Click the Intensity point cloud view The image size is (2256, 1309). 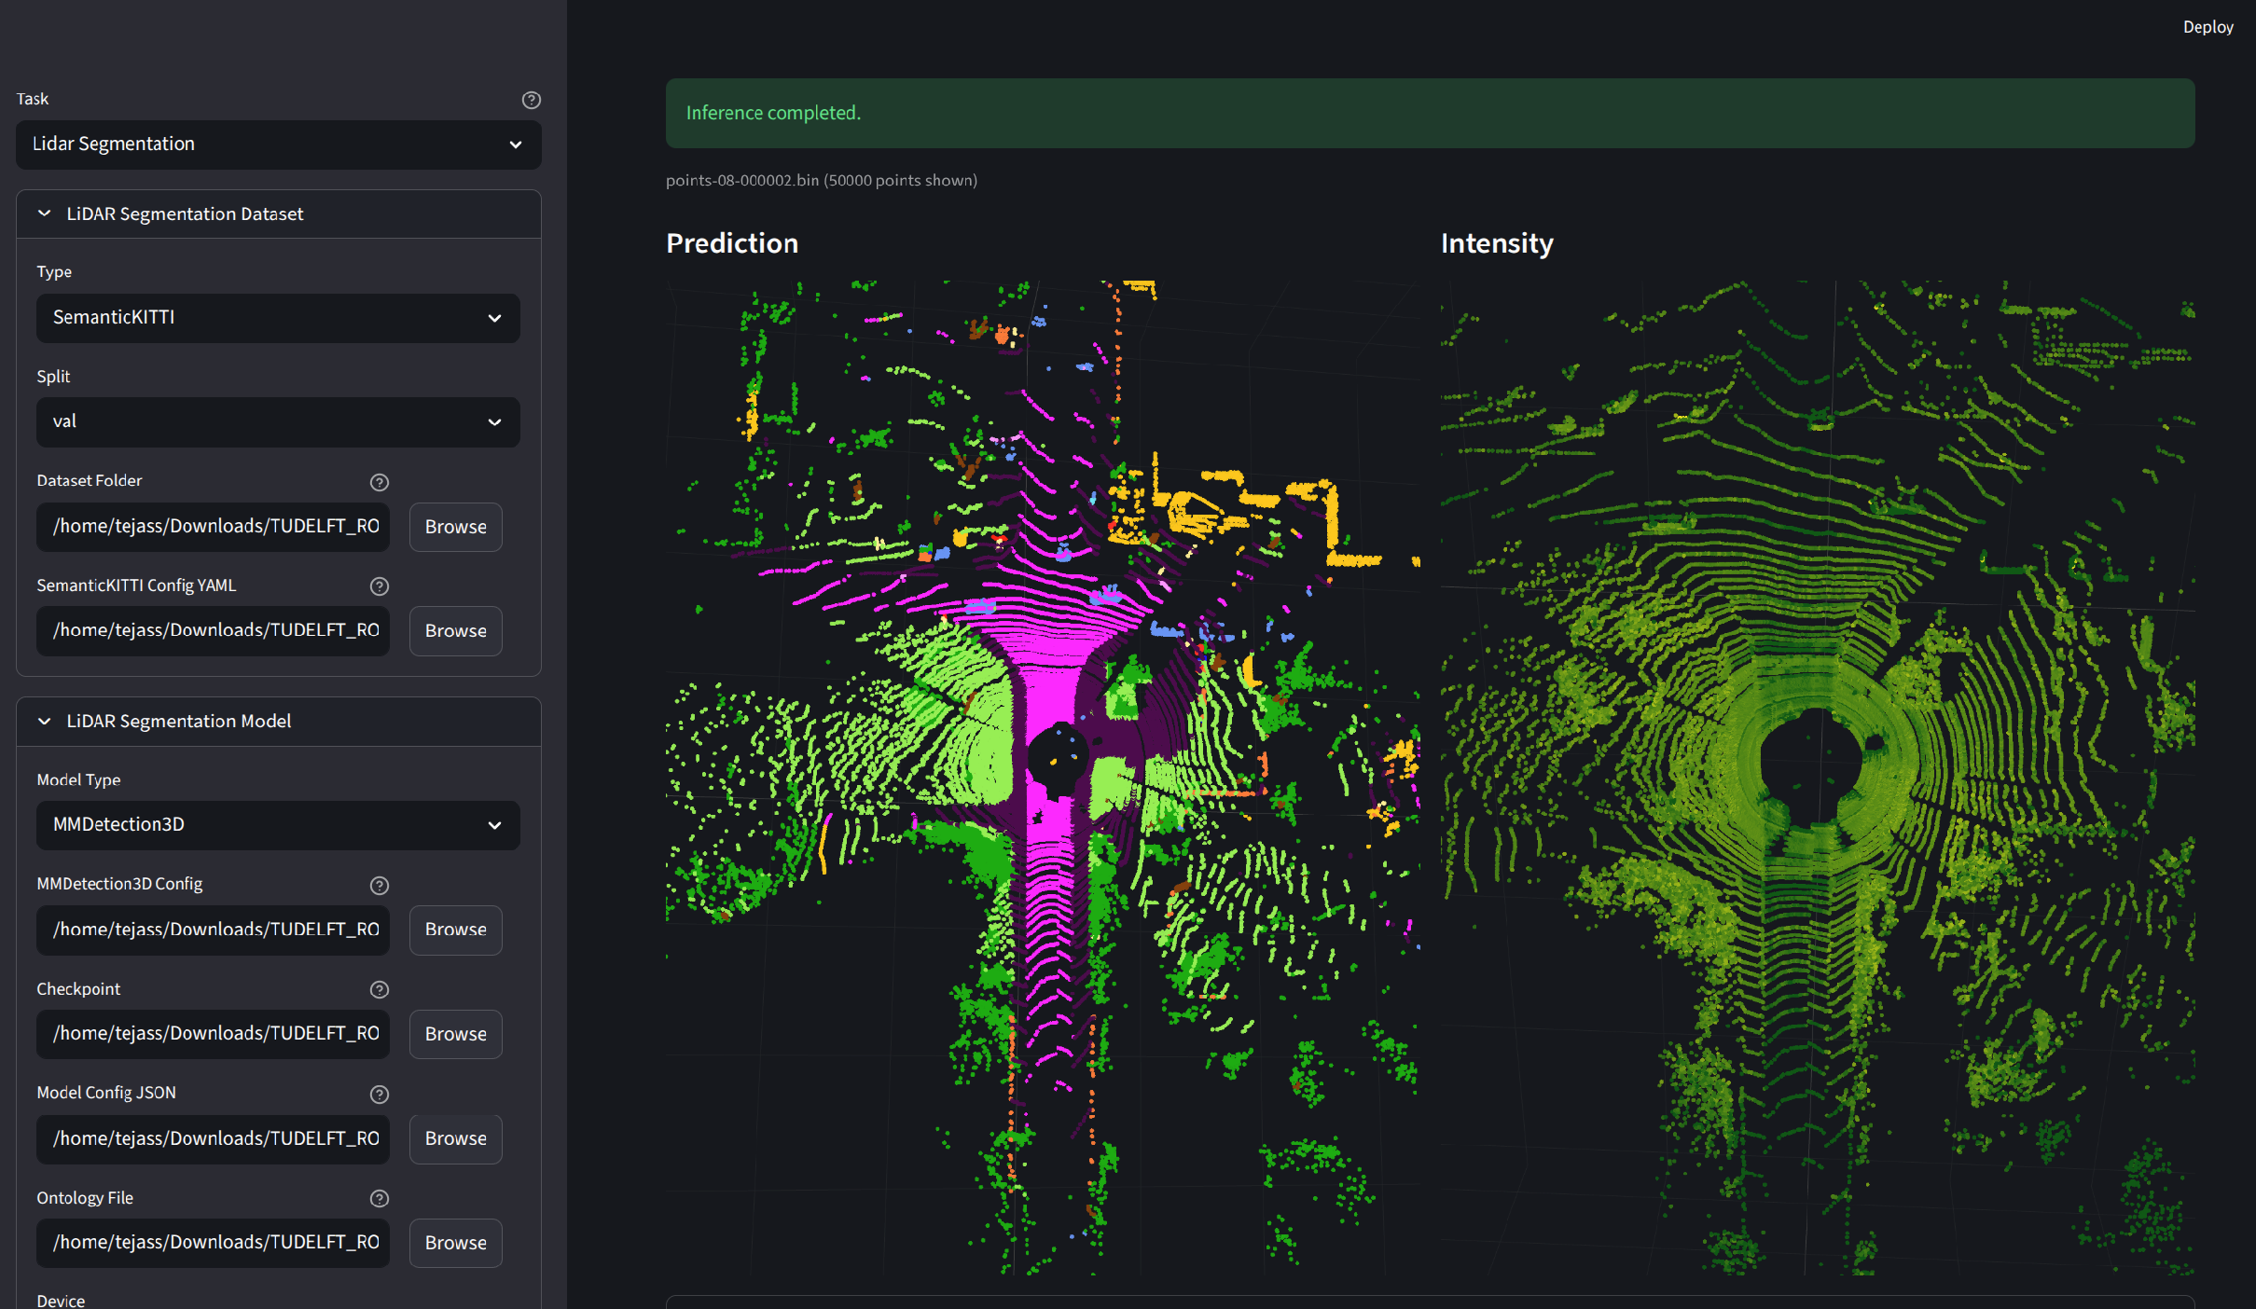click(1818, 778)
